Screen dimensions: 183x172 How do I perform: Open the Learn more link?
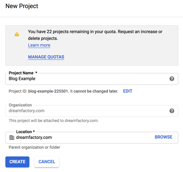(x=39, y=45)
